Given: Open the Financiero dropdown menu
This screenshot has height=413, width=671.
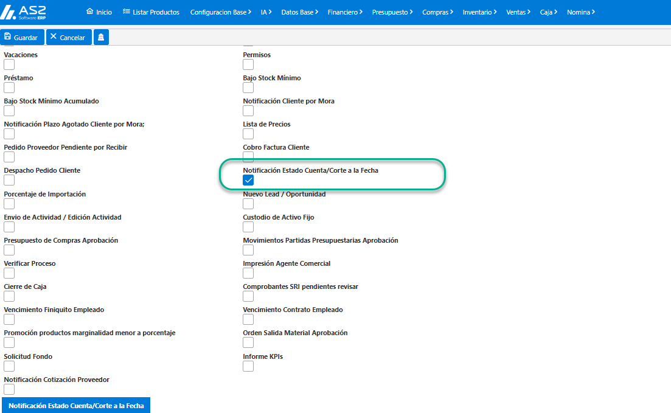Looking at the screenshot, I should coord(345,12).
